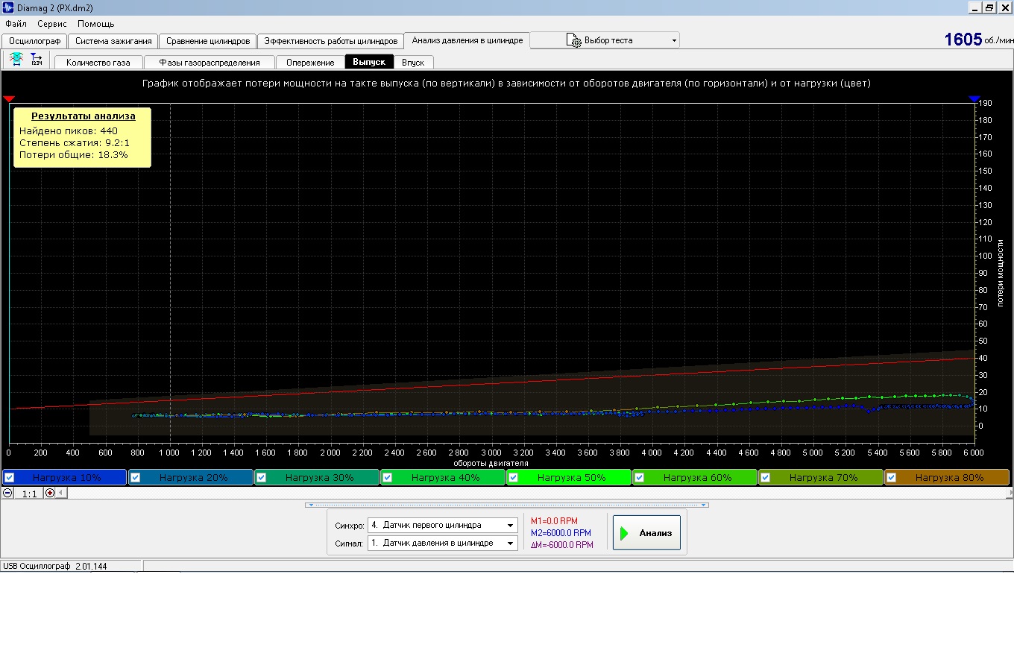1014x671 pixels.
Task: Toggle the Нагрузка 60% checkbox
Action: 640,477
